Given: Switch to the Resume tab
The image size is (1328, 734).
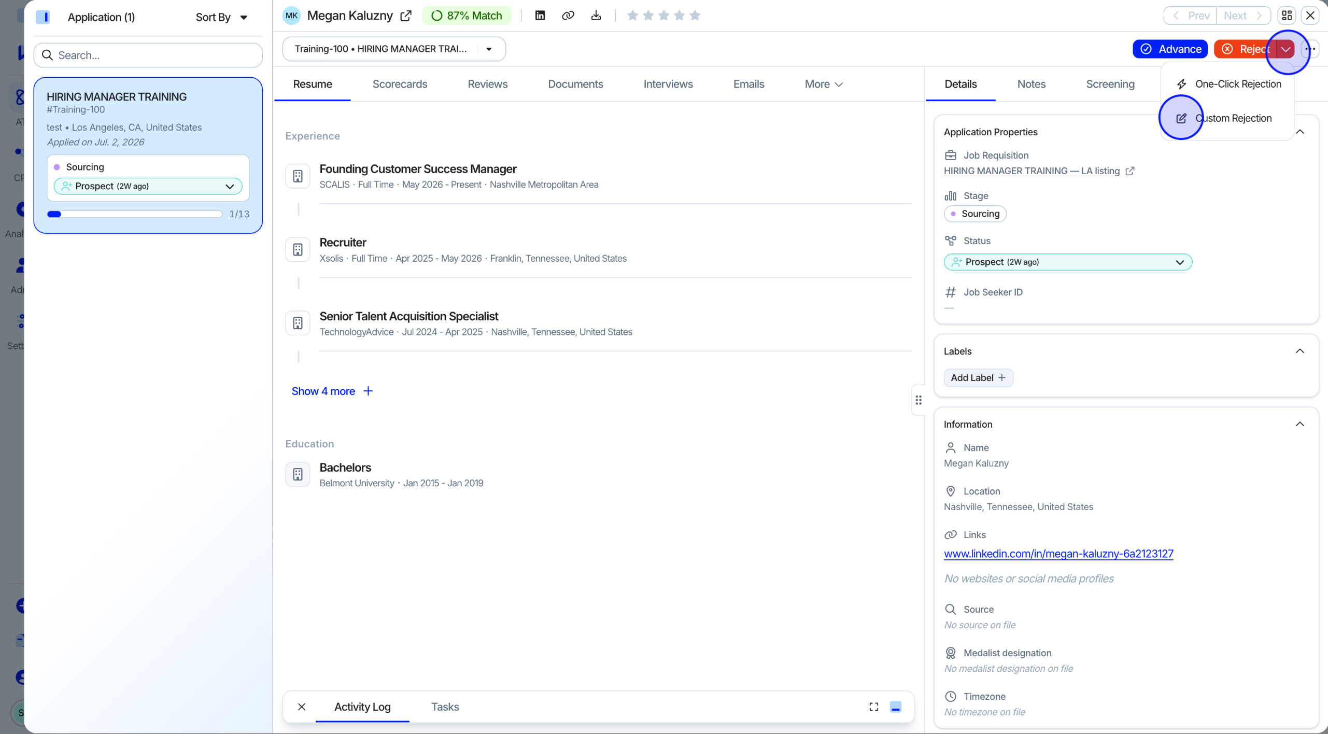Looking at the screenshot, I should 313,84.
